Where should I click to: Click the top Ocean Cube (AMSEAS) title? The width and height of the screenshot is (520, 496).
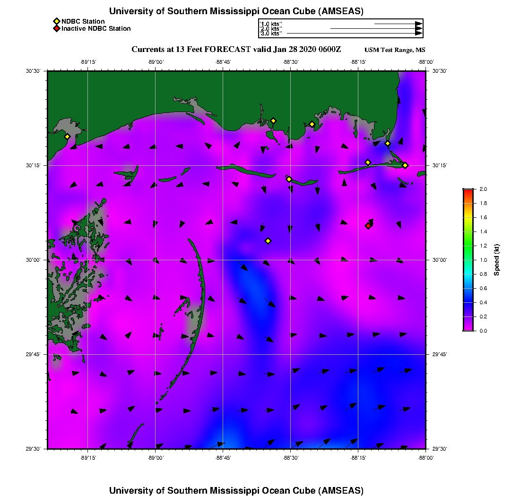pyautogui.click(x=236, y=11)
